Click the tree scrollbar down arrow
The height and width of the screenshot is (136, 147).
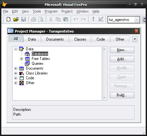click(104, 98)
